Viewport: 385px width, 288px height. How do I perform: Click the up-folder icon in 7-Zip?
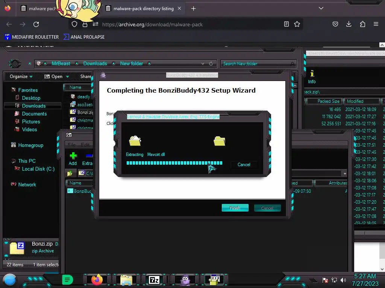[70, 173]
